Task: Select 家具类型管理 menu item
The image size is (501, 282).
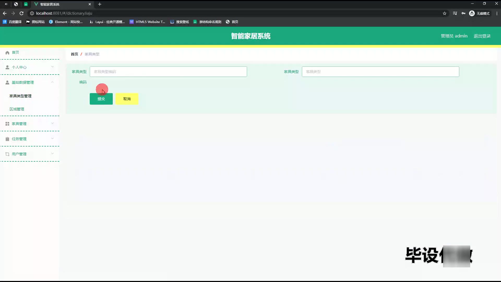Action: point(20,96)
